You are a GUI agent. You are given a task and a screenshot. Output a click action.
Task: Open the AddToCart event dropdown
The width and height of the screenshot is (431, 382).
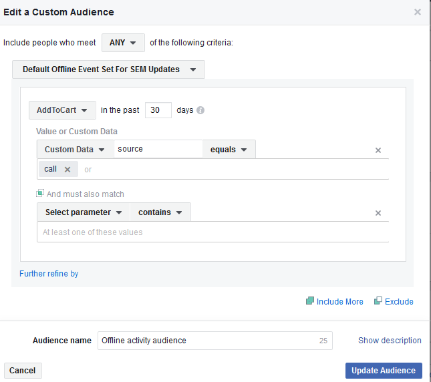pos(62,110)
